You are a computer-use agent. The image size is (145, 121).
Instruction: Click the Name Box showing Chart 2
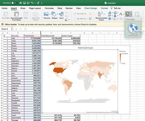6,29
